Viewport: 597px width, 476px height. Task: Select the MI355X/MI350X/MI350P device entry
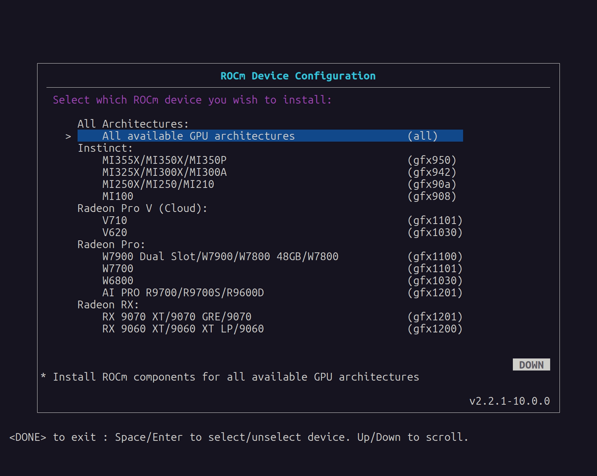pyautogui.click(x=279, y=160)
